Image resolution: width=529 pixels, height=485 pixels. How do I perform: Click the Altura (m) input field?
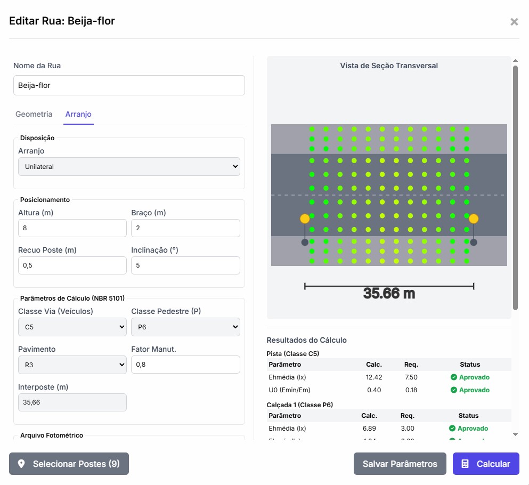(x=72, y=229)
